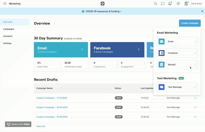
Task: Select Email campaign option
Action: coord(177,42)
